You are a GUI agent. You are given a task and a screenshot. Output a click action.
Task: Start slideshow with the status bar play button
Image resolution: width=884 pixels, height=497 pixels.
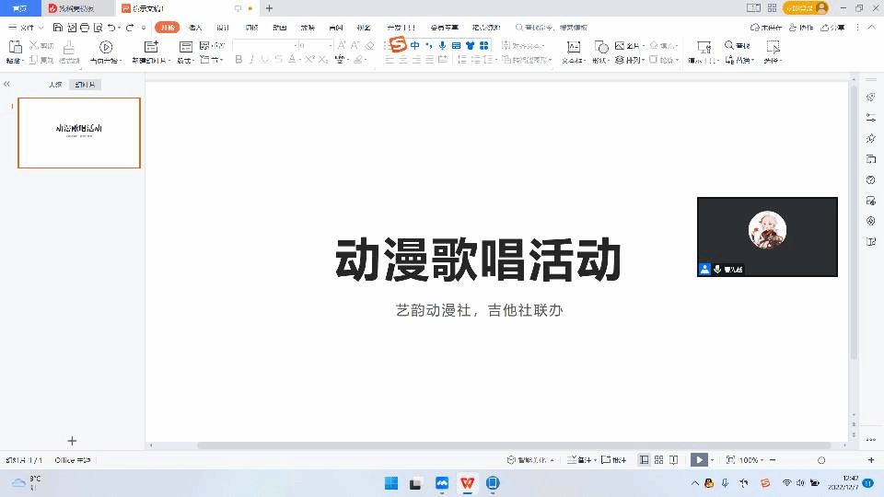tap(700, 459)
